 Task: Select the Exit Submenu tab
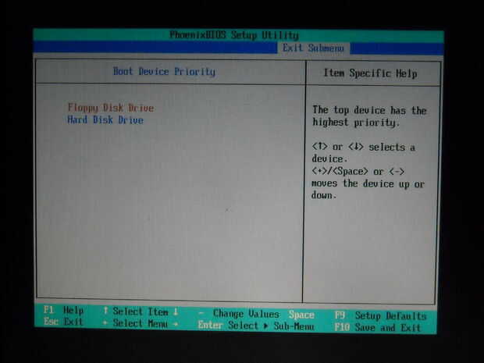point(313,48)
